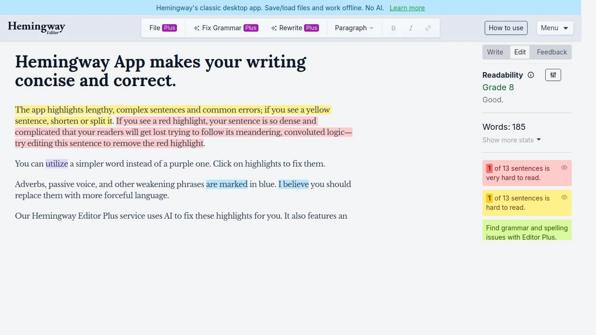Toggle bold formatting button
The height and width of the screenshot is (335, 596).
pyautogui.click(x=393, y=28)
